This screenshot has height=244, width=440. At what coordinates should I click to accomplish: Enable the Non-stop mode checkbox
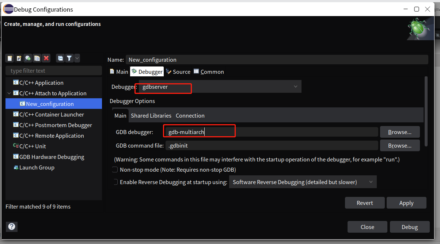pyautogui.click(x=115, y=169)
